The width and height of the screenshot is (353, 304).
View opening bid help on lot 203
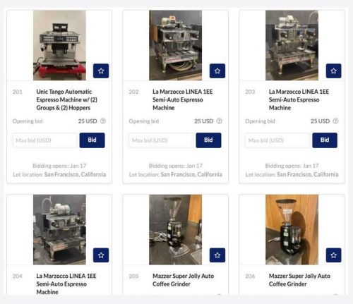click(335, 121)
